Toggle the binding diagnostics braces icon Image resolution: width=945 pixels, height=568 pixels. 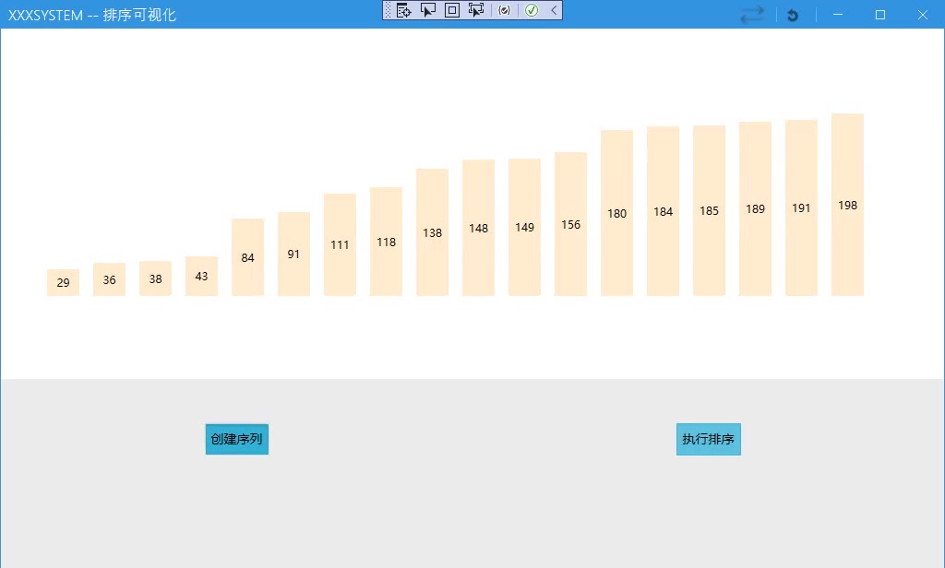click(x=504, y=10)
